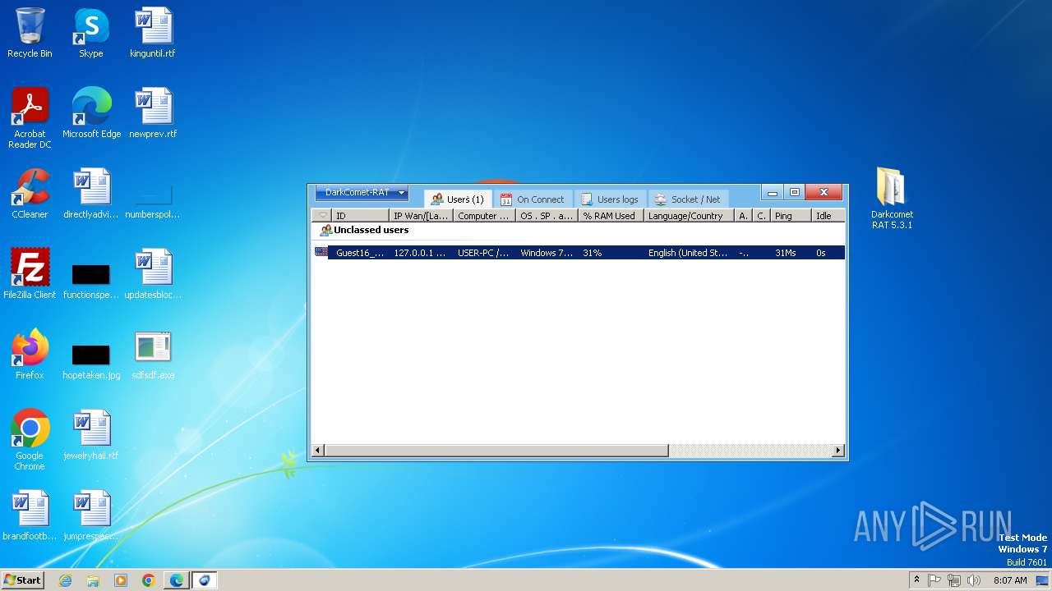Viewport: 1052px width, 591px height.
Task: Open Action Center flag icon
Action: tap(934, 580)
